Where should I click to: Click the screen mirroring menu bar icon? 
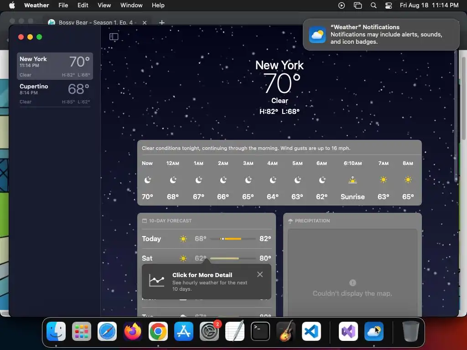pyautogui.click(x=358, y=5)
